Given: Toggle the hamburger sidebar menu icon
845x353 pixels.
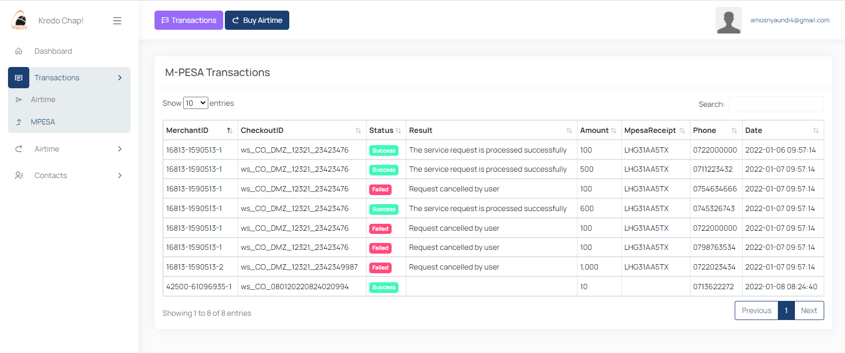Looking at the screenshot, I should [x=117, y=21].
